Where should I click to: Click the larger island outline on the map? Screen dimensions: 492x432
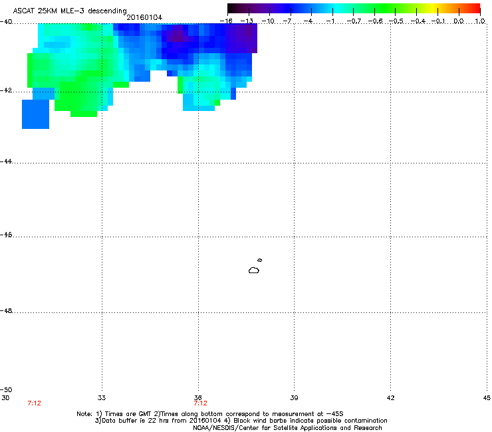coord(254,270)
